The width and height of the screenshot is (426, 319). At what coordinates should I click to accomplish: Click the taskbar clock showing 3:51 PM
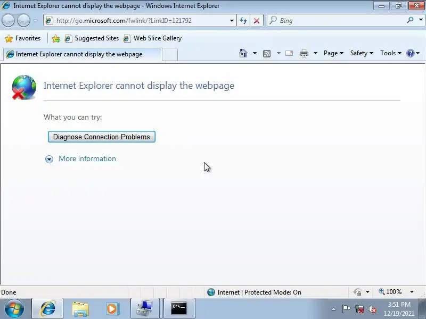pos(399,309)
